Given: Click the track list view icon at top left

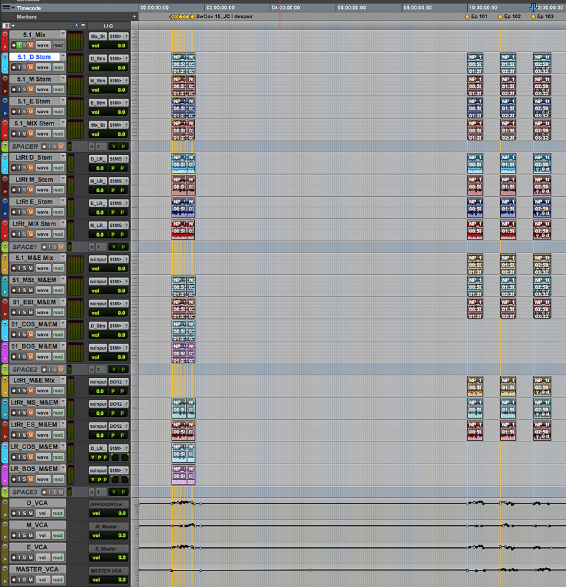Looking at the screenshot, I should [7, 25].
